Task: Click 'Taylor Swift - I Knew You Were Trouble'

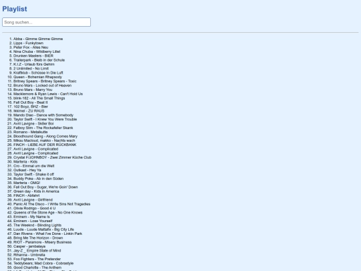Action: [45, 119]
